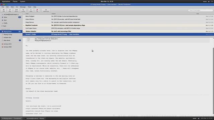Screen dimensions: 214x120
Task: Click the unread count badge next to Inbox
Action: pyautogui.click(x=19, y=17)
